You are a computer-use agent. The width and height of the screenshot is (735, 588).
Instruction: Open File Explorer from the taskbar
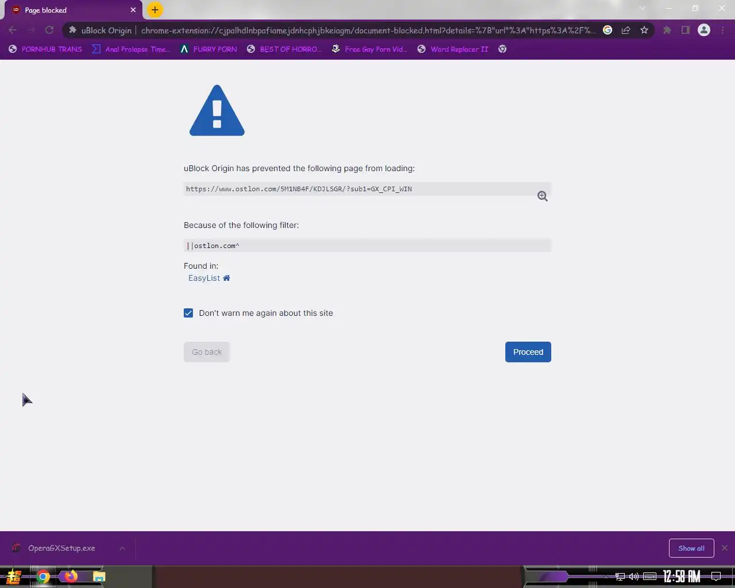[x=99, y=577]
